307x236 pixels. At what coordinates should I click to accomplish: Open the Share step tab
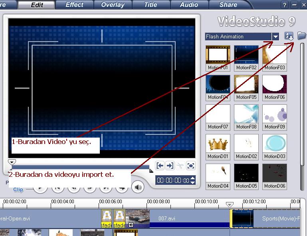(x=228, y=5)
